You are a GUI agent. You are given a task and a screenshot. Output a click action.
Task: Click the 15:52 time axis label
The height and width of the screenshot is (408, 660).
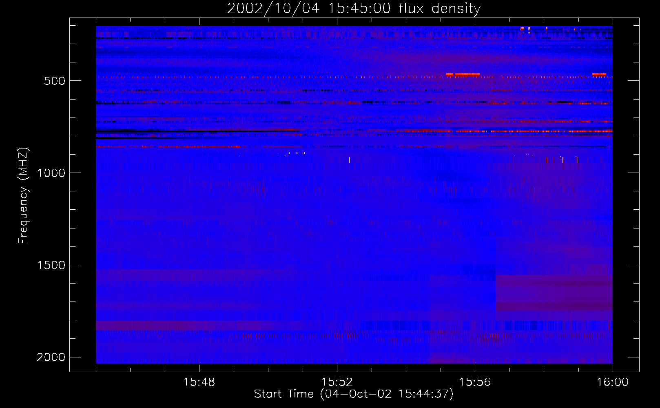337,382
